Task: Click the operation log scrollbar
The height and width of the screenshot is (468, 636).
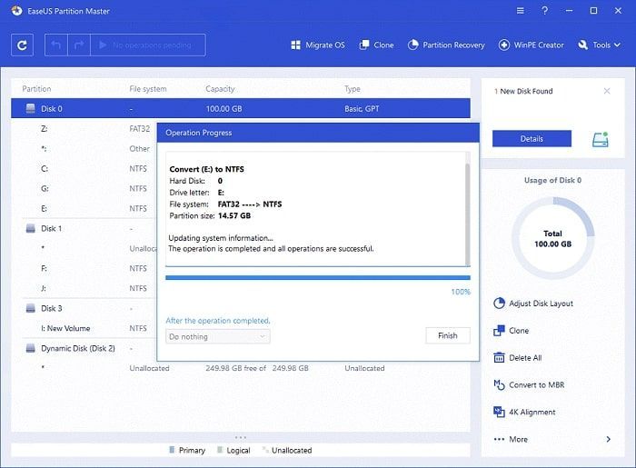Action: click(468, 209)
